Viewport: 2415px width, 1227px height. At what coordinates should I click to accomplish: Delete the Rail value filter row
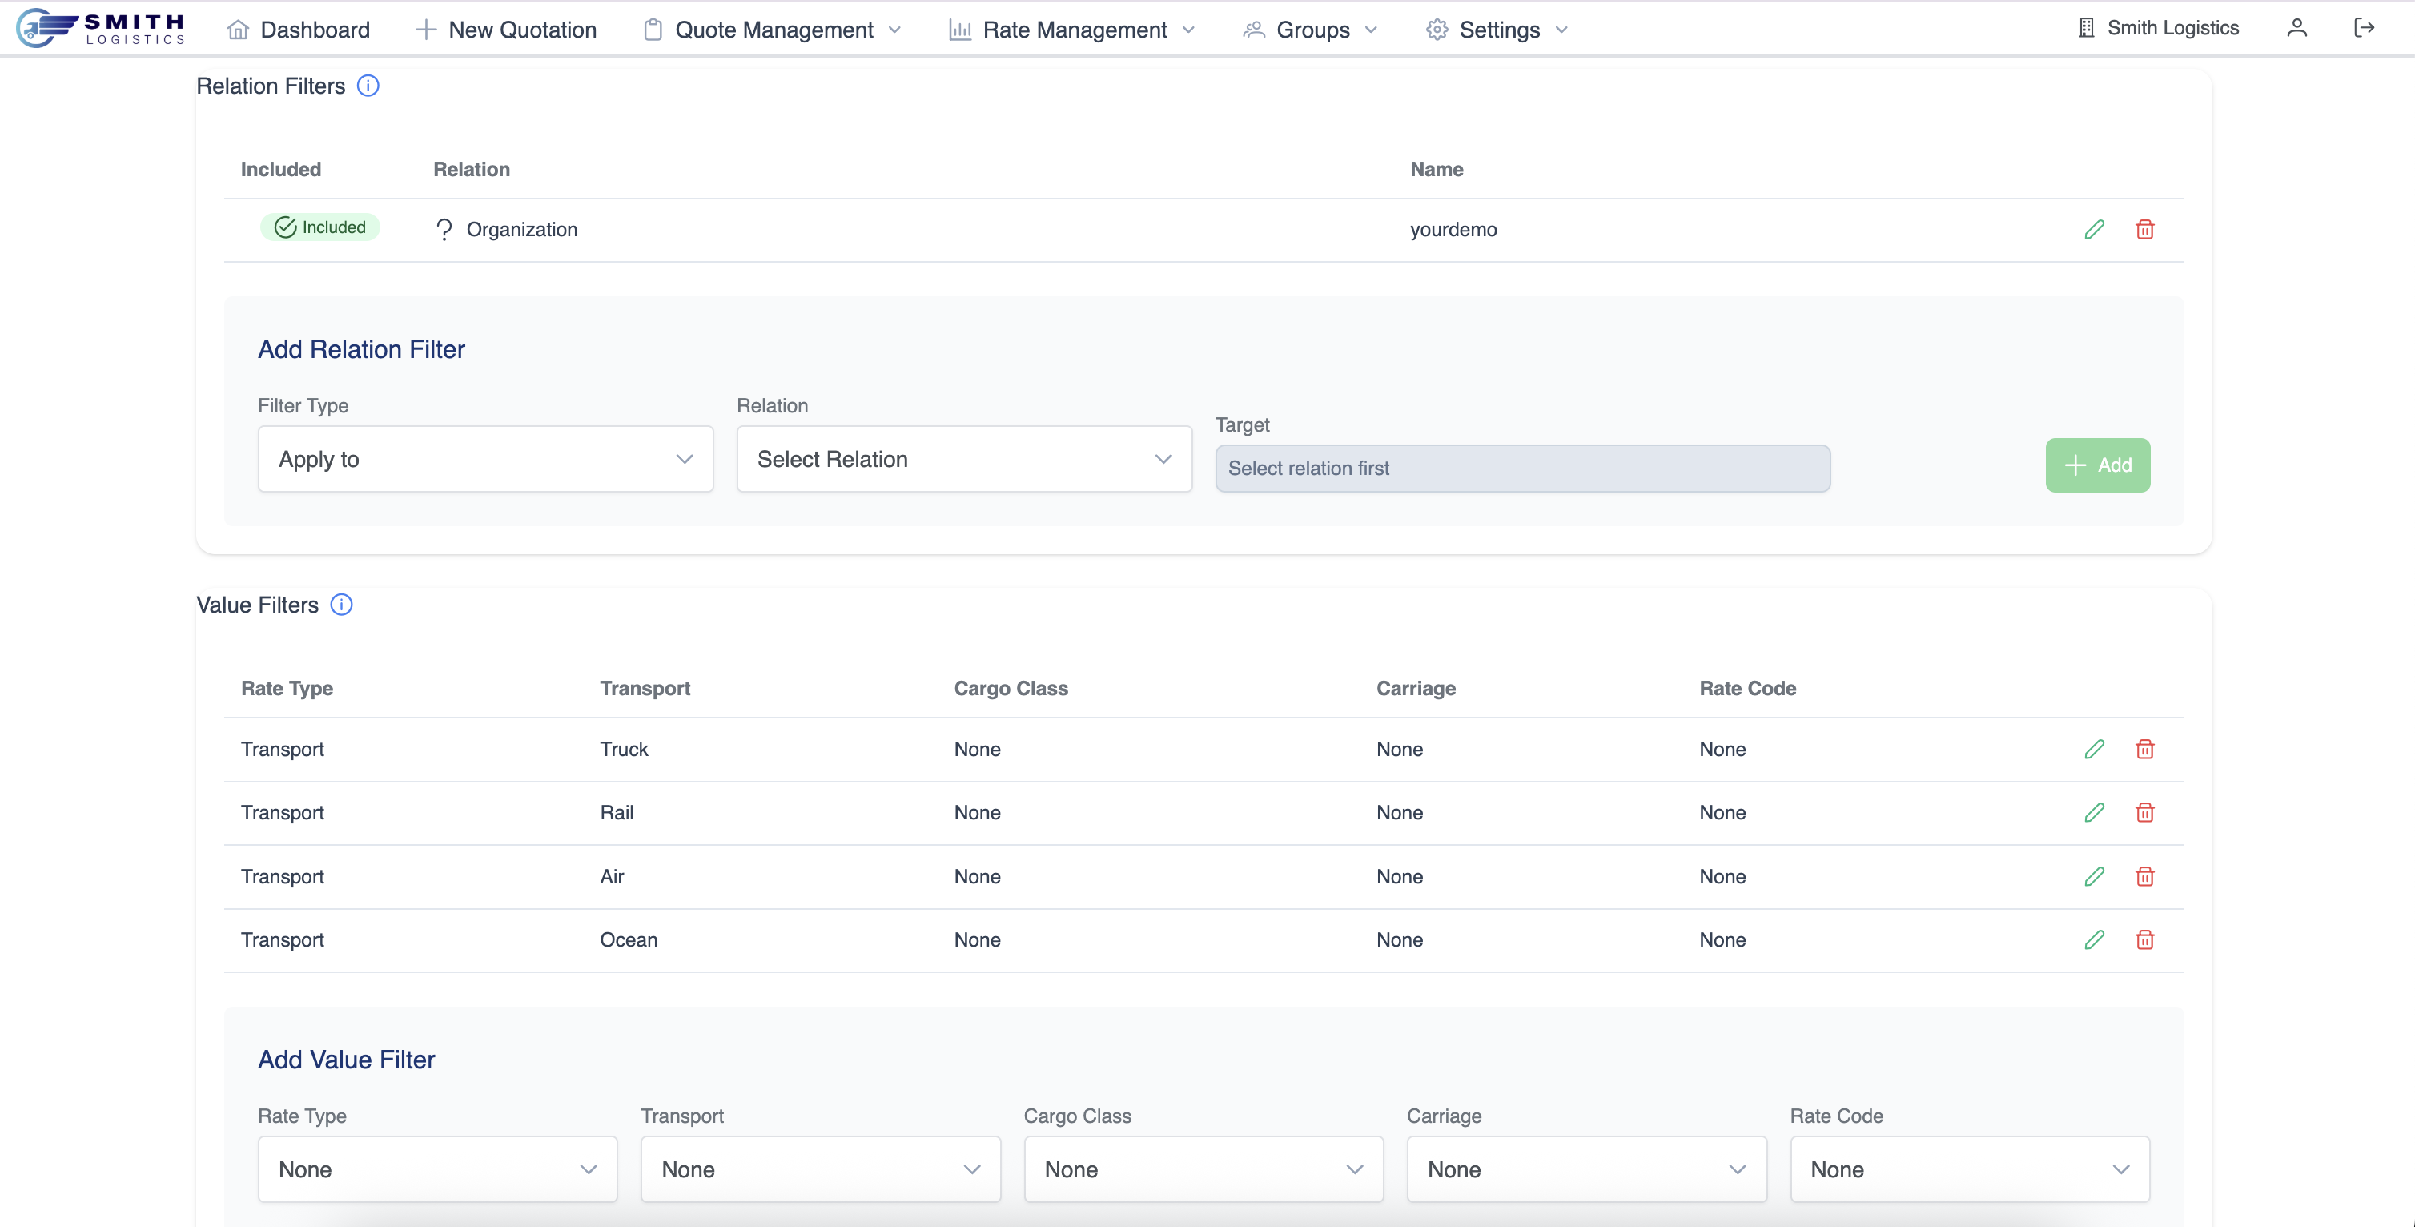point(2144,812)
